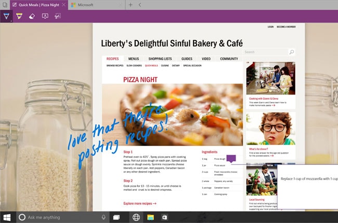338x223 pixels.
Task: Select the Pen tool in web notes toolbar
Action: (6, 16)
